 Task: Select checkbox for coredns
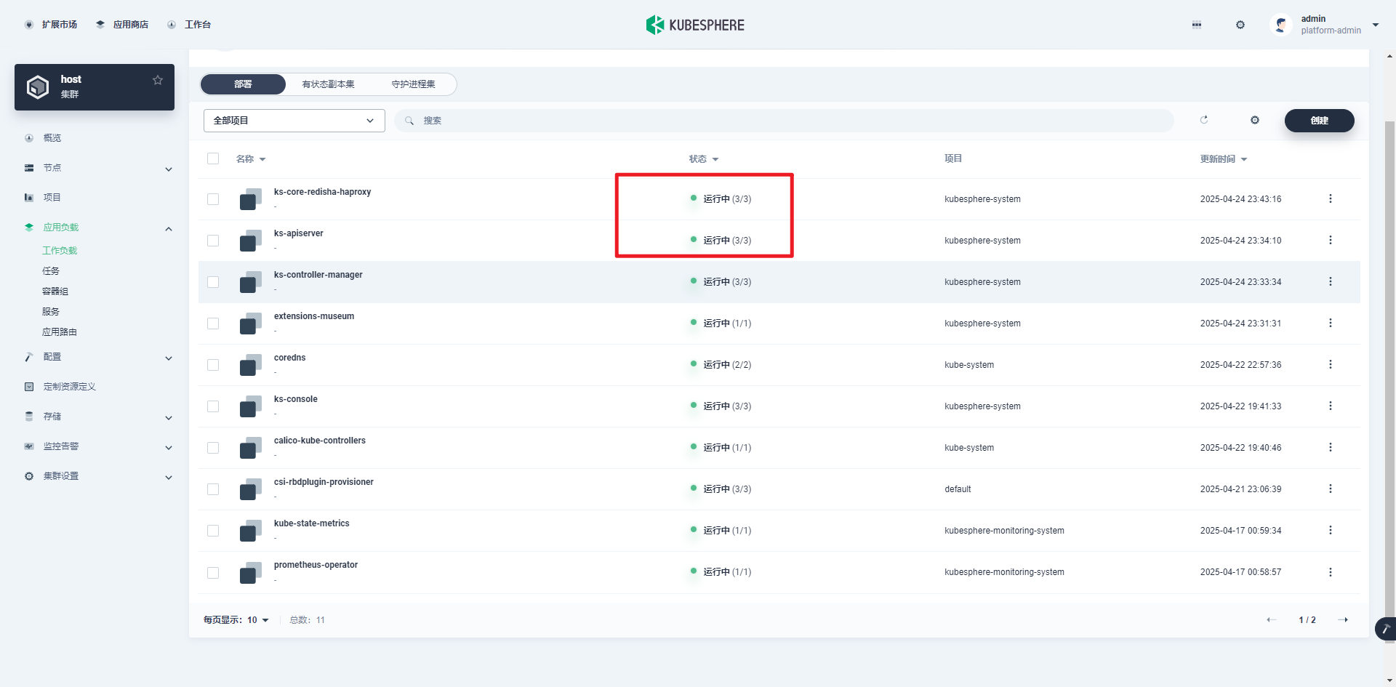point(213,365)
